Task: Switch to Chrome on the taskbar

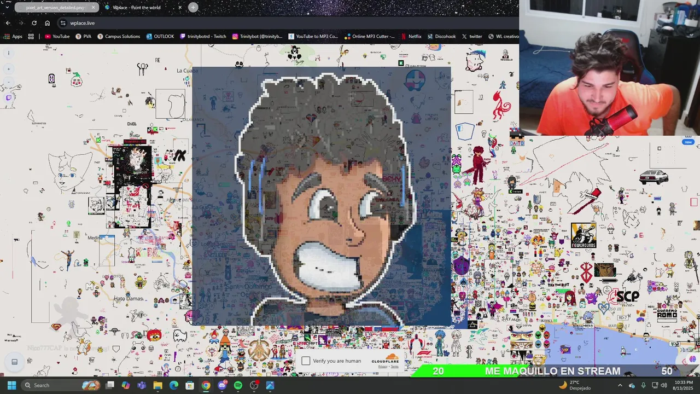Action: click(x=206, y=385)
